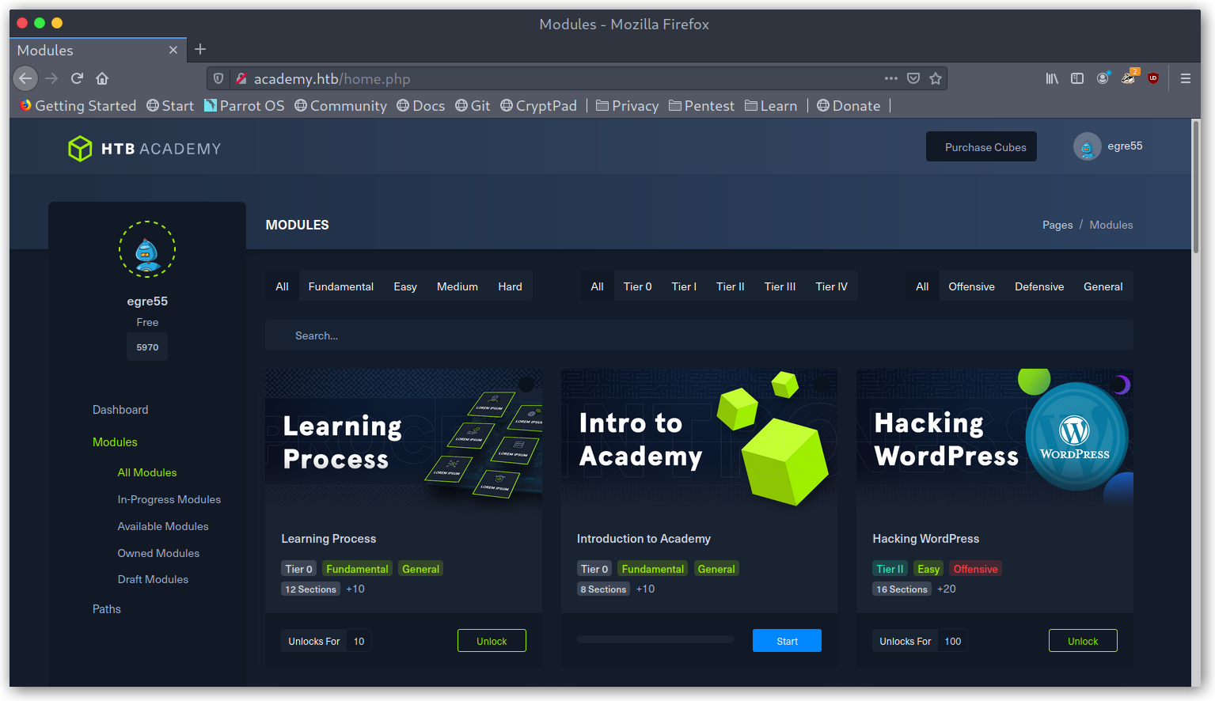Show only Defensive modules
Screen dimensions: 1215x701
point(1039,286)
